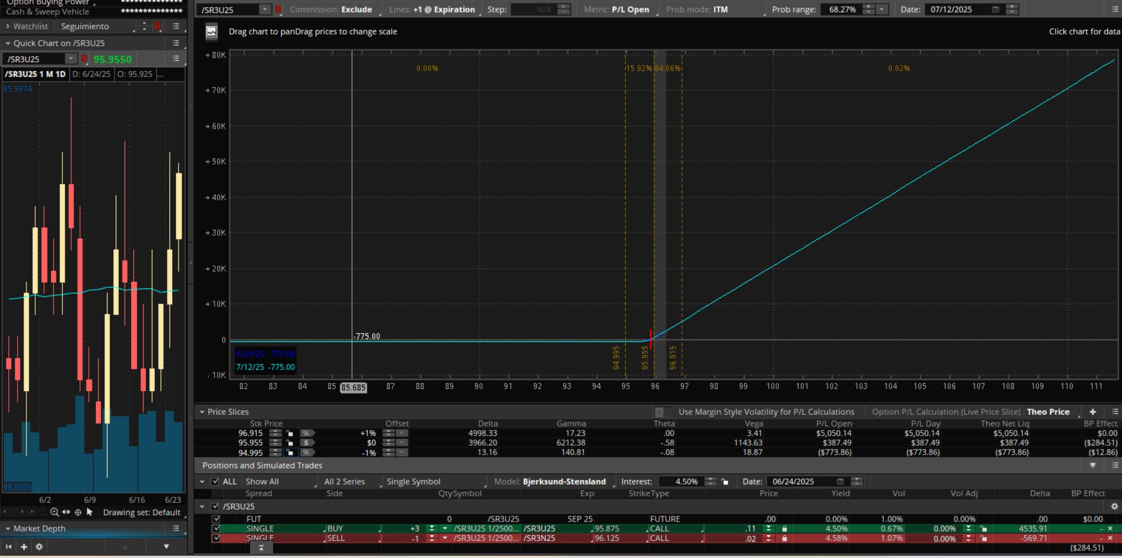Open the Quick Chart symbol dropdown arrow
Image resolution: width=1122 pixels, height=558 pixels.
pyautogui.click(x=71, y=59)
